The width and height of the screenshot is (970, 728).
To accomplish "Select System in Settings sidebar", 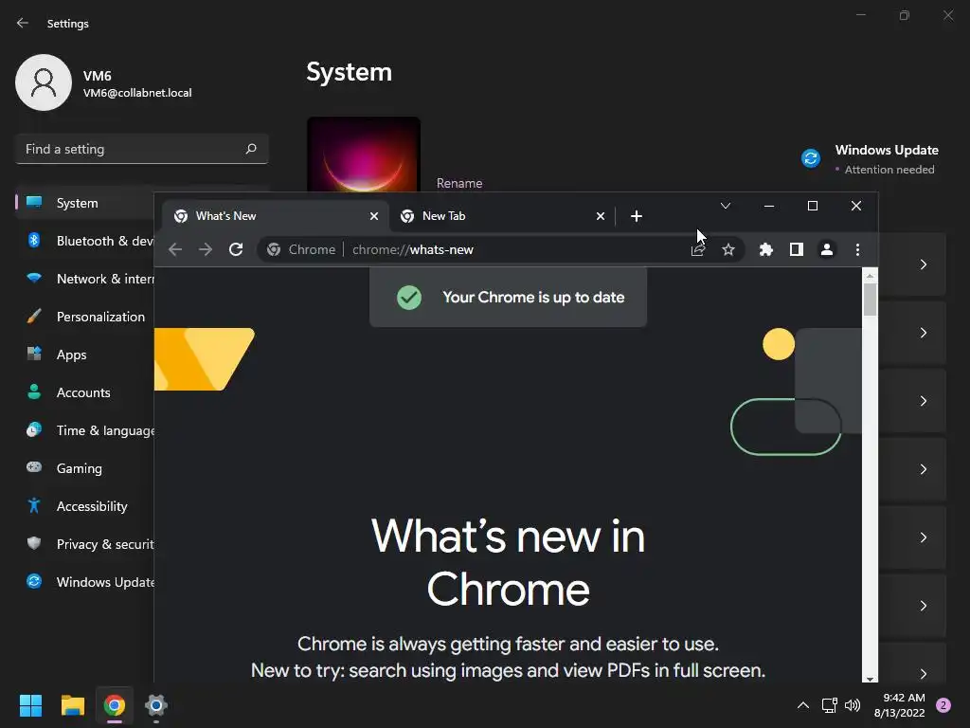I will 84,203.
